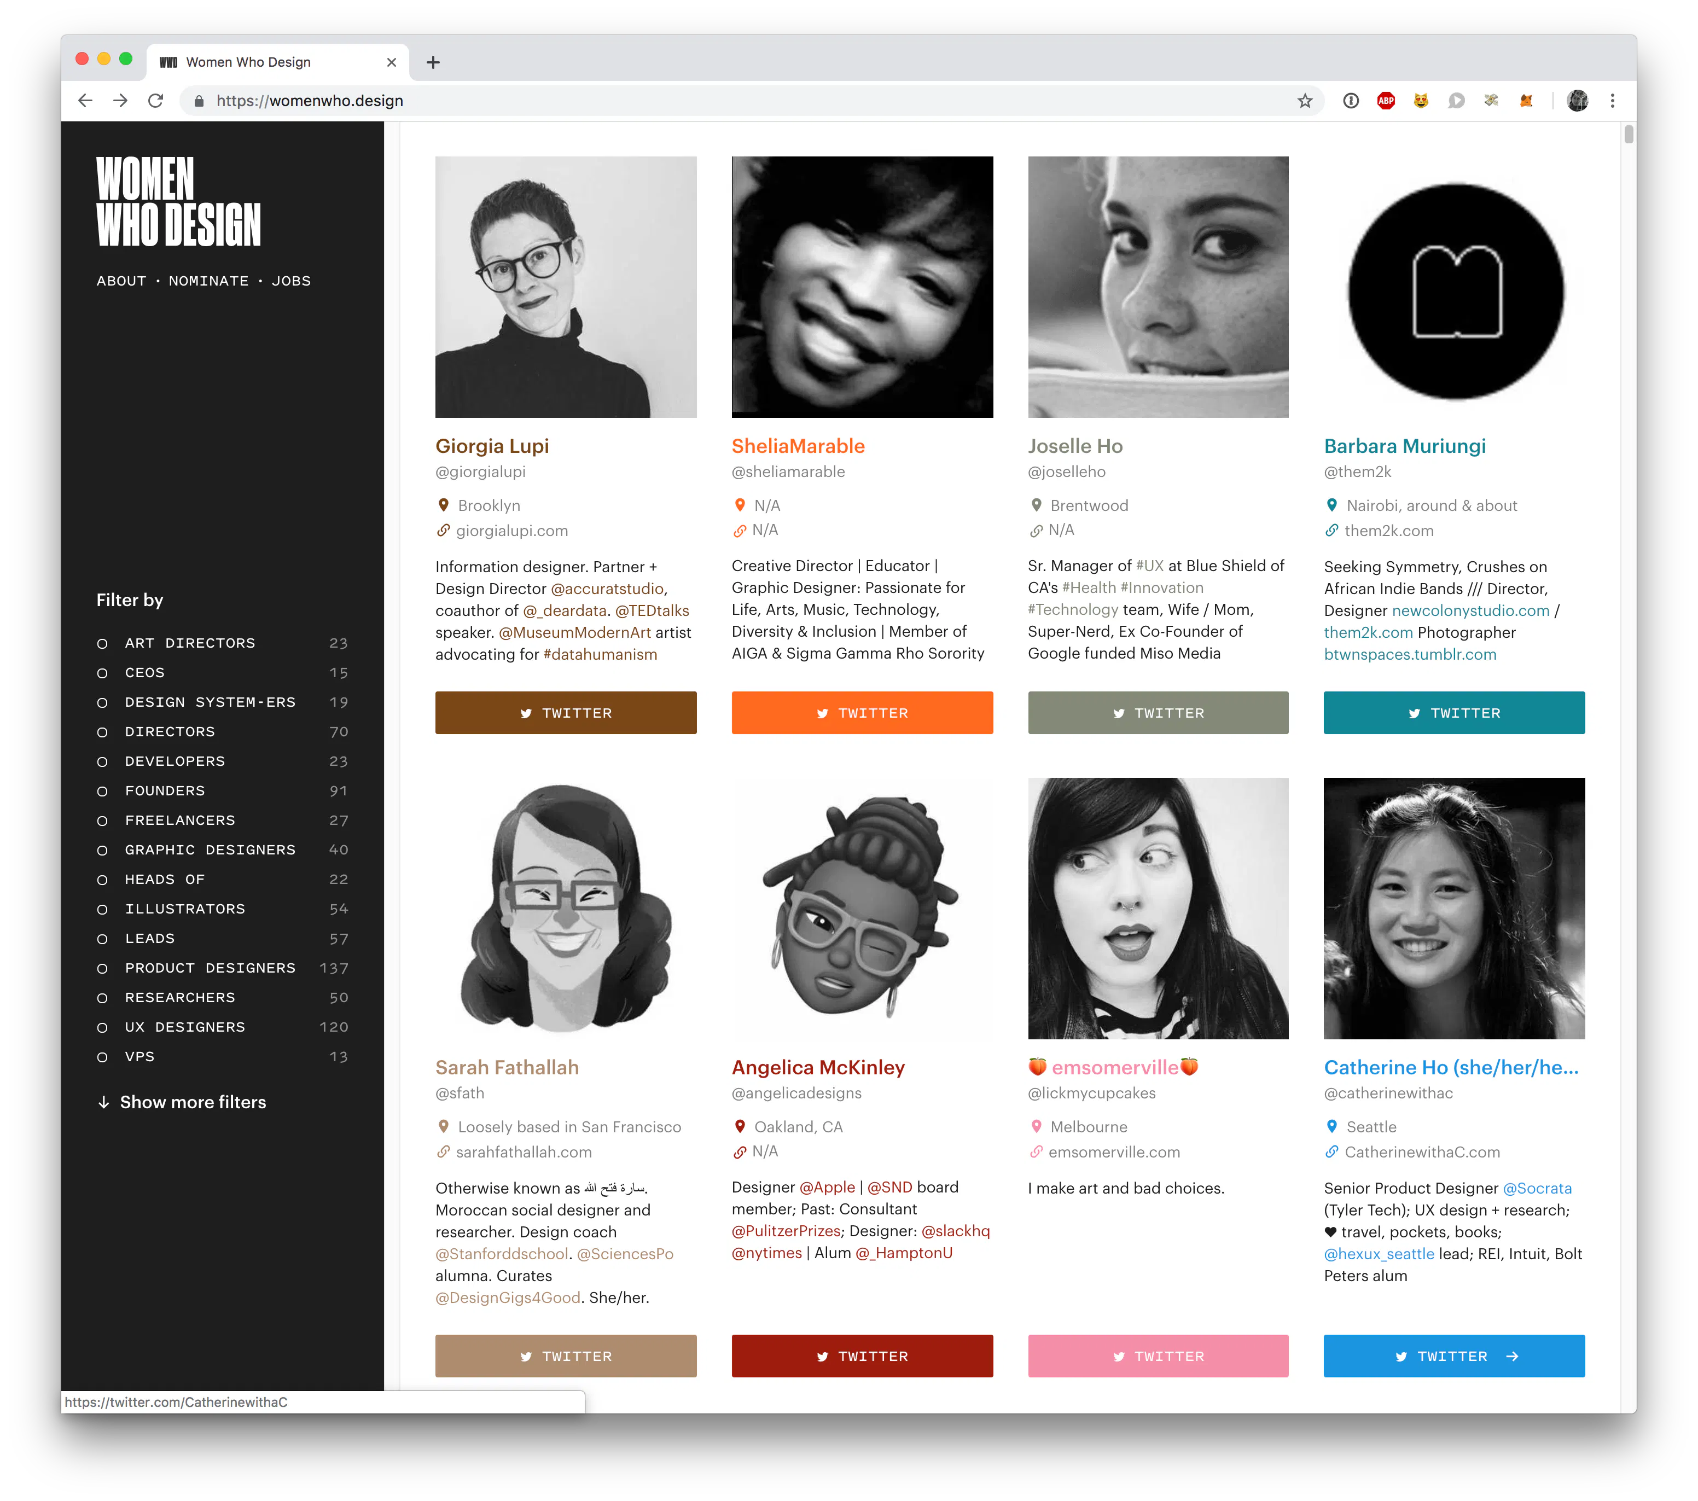The width and height of the screenshot is (1698, 1501).
Task: Open the Nominate page
Action: click(x=208, y=281)
